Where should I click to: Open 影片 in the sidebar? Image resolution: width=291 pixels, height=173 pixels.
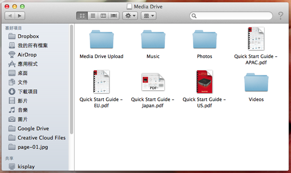click(35, 101)
